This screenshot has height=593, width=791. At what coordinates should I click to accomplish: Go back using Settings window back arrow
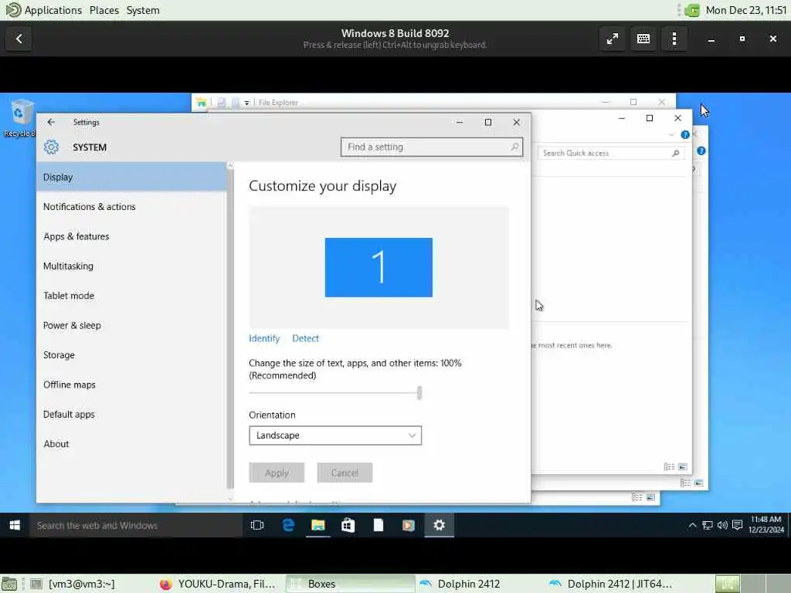(51, 122)
